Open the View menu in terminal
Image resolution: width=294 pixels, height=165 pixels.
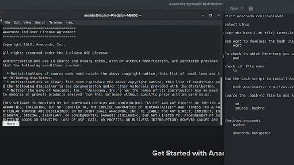coord(27,22)
